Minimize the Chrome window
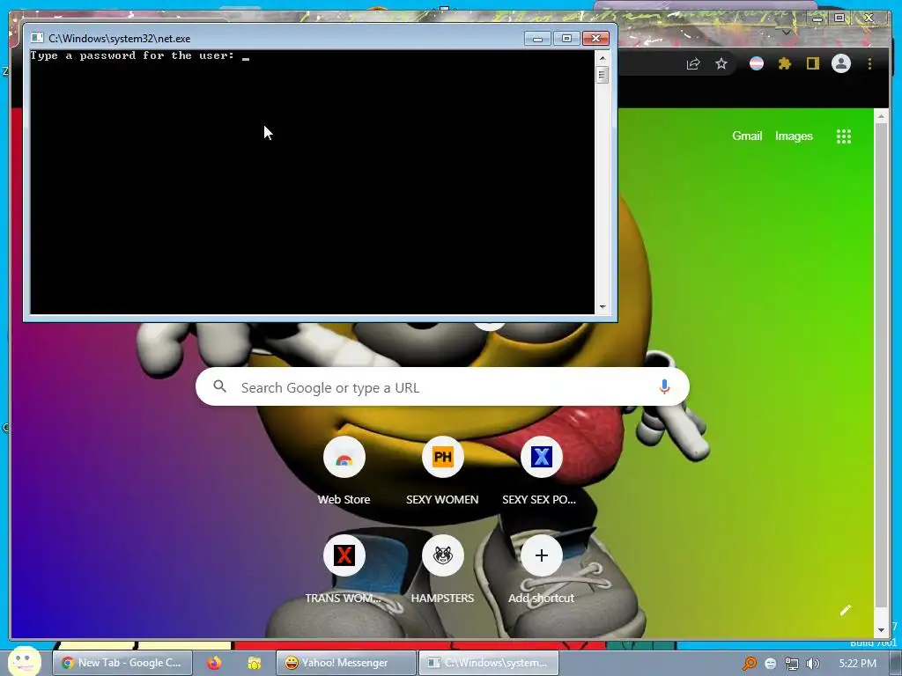Screen dimensions: 902x676 (x=817, y=18)
